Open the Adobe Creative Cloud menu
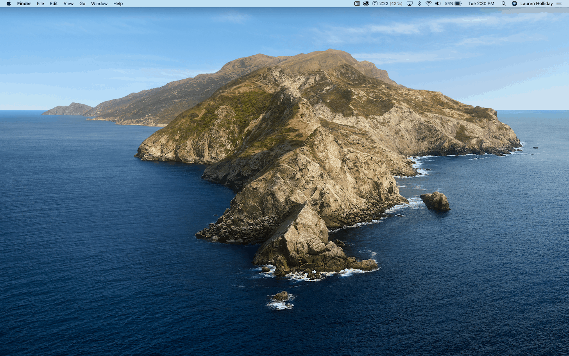 [x=366, y=4]
